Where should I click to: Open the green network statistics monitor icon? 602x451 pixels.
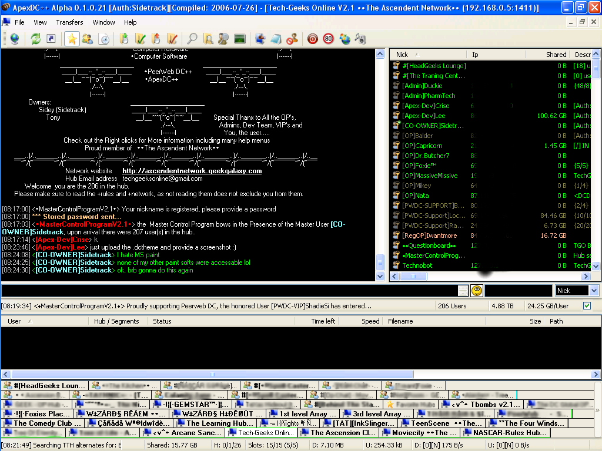click(x=240, y=39)
